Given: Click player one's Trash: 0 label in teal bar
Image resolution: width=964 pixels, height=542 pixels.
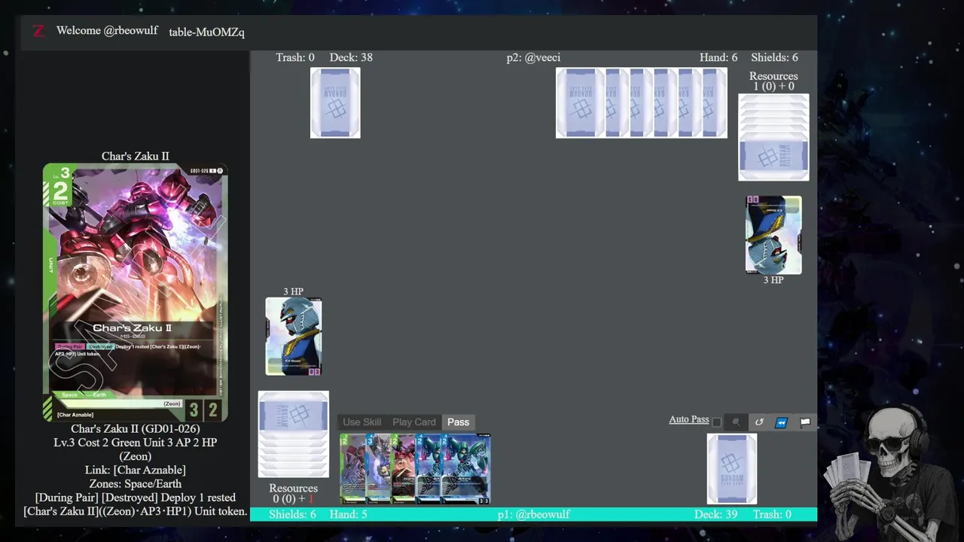Looking at the screenshot, I should point(772,514).
